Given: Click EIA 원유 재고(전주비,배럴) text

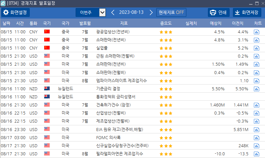Looking at the screenshot, I should [x=120, y=129].
